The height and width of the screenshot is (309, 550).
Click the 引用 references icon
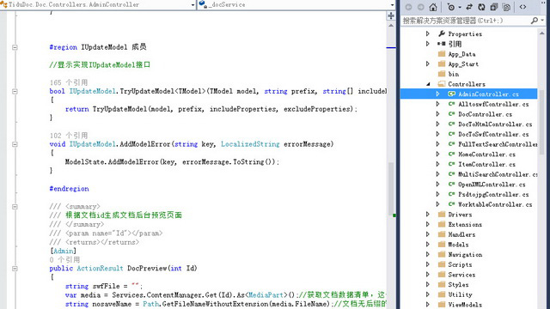pos(441,44)
